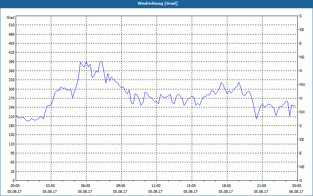Click the 30 degree axis label
Screen dimensions: 313x196
point(13,172)
